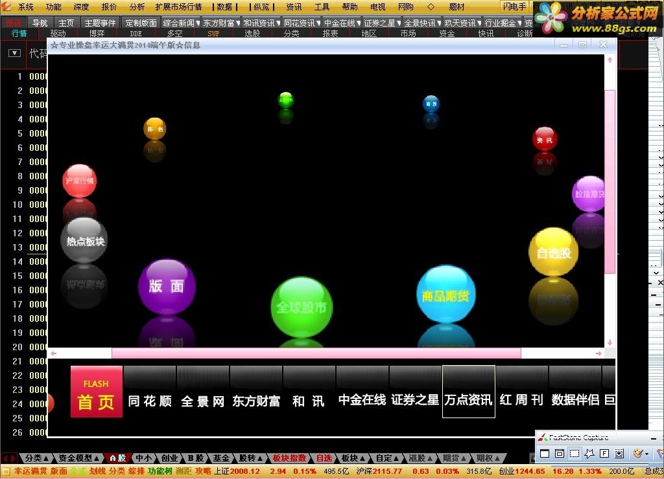Open the 东方财富 button in bottom bar

[x=256, y=392]
